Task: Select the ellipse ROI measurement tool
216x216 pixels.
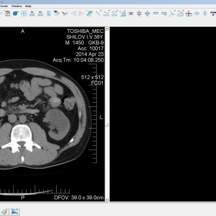Action: click(114, 13)
